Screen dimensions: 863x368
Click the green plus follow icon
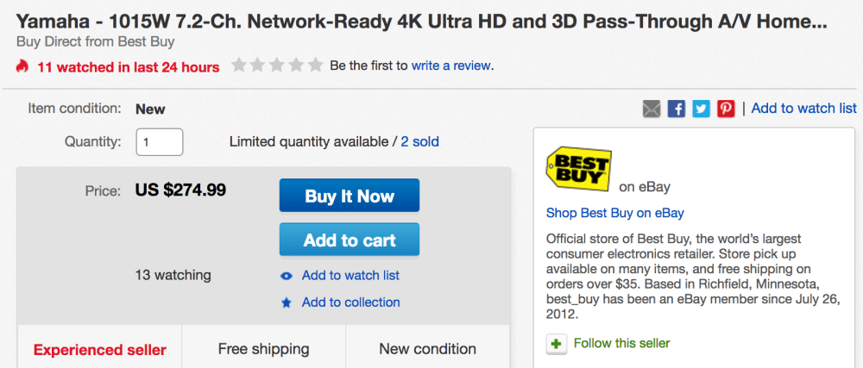(557, 344)
